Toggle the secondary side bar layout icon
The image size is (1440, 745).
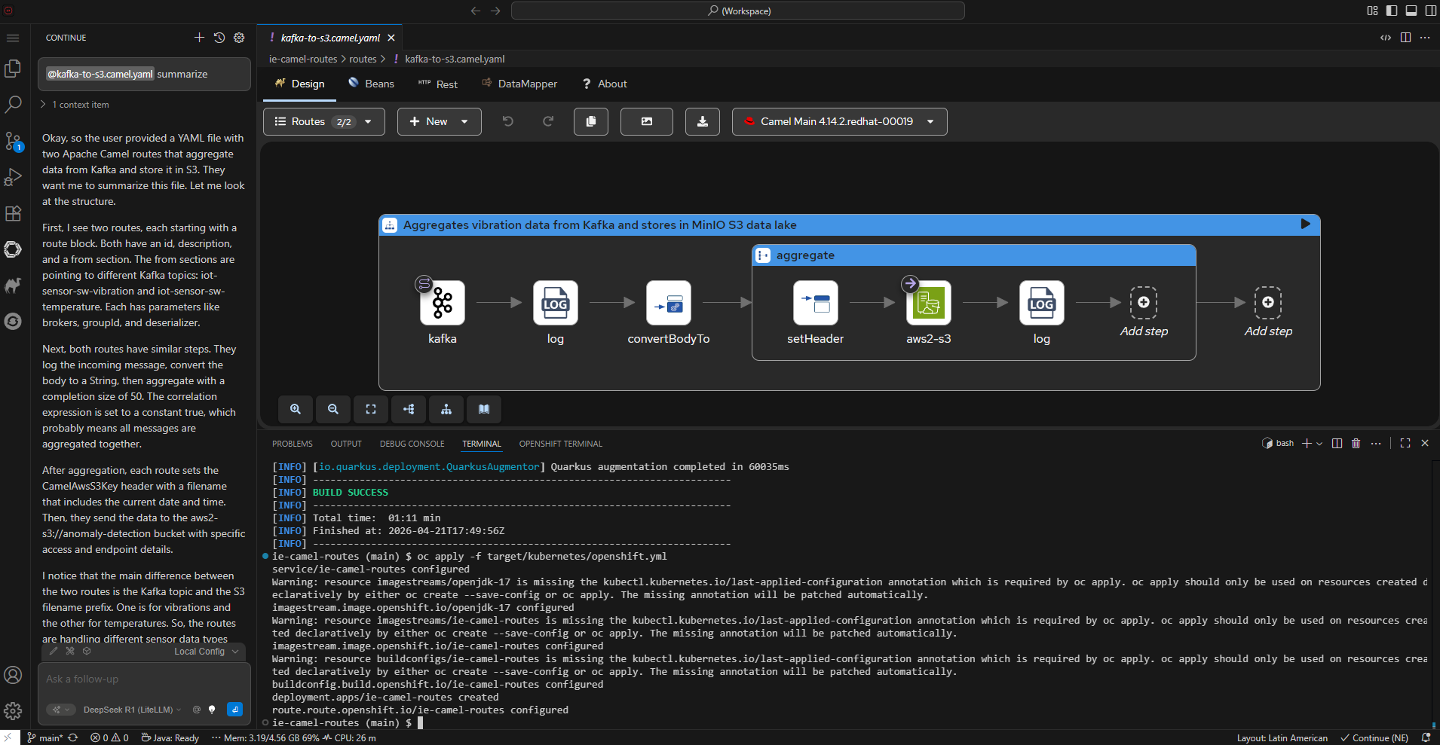pos(1431,11)
